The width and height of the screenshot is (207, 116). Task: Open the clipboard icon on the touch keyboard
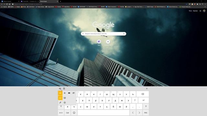[x=64, y=89]
